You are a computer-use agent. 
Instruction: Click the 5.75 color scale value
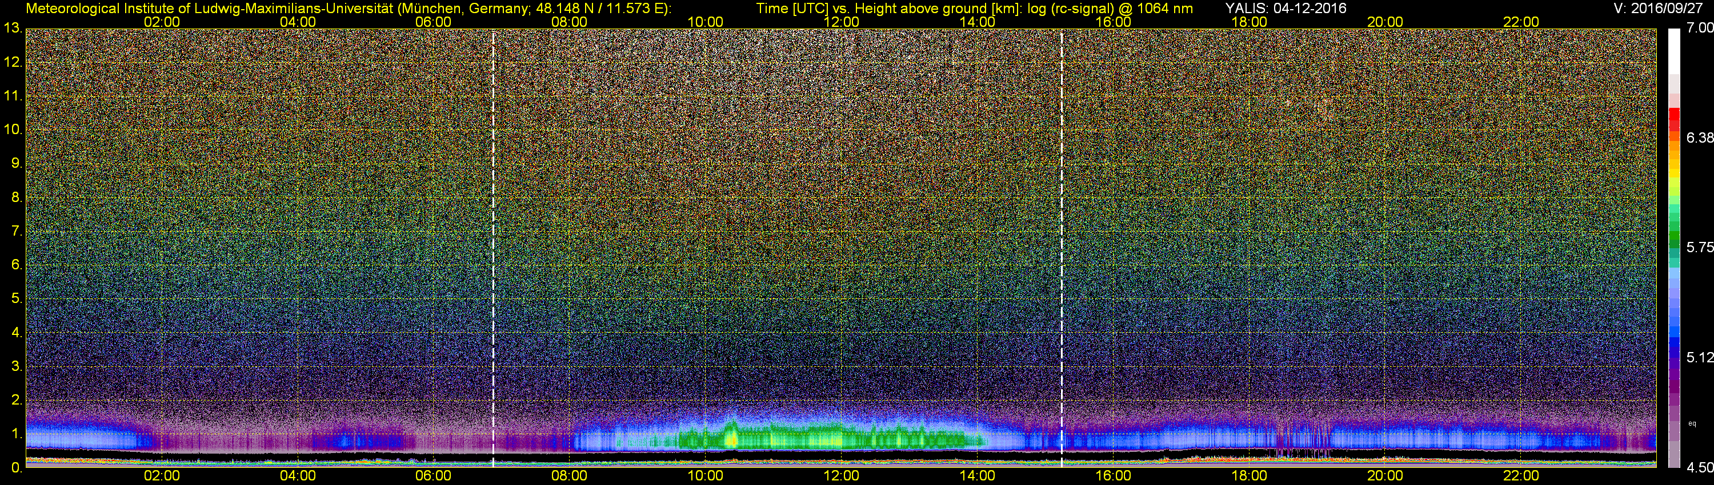click(x=1699, y=247)
